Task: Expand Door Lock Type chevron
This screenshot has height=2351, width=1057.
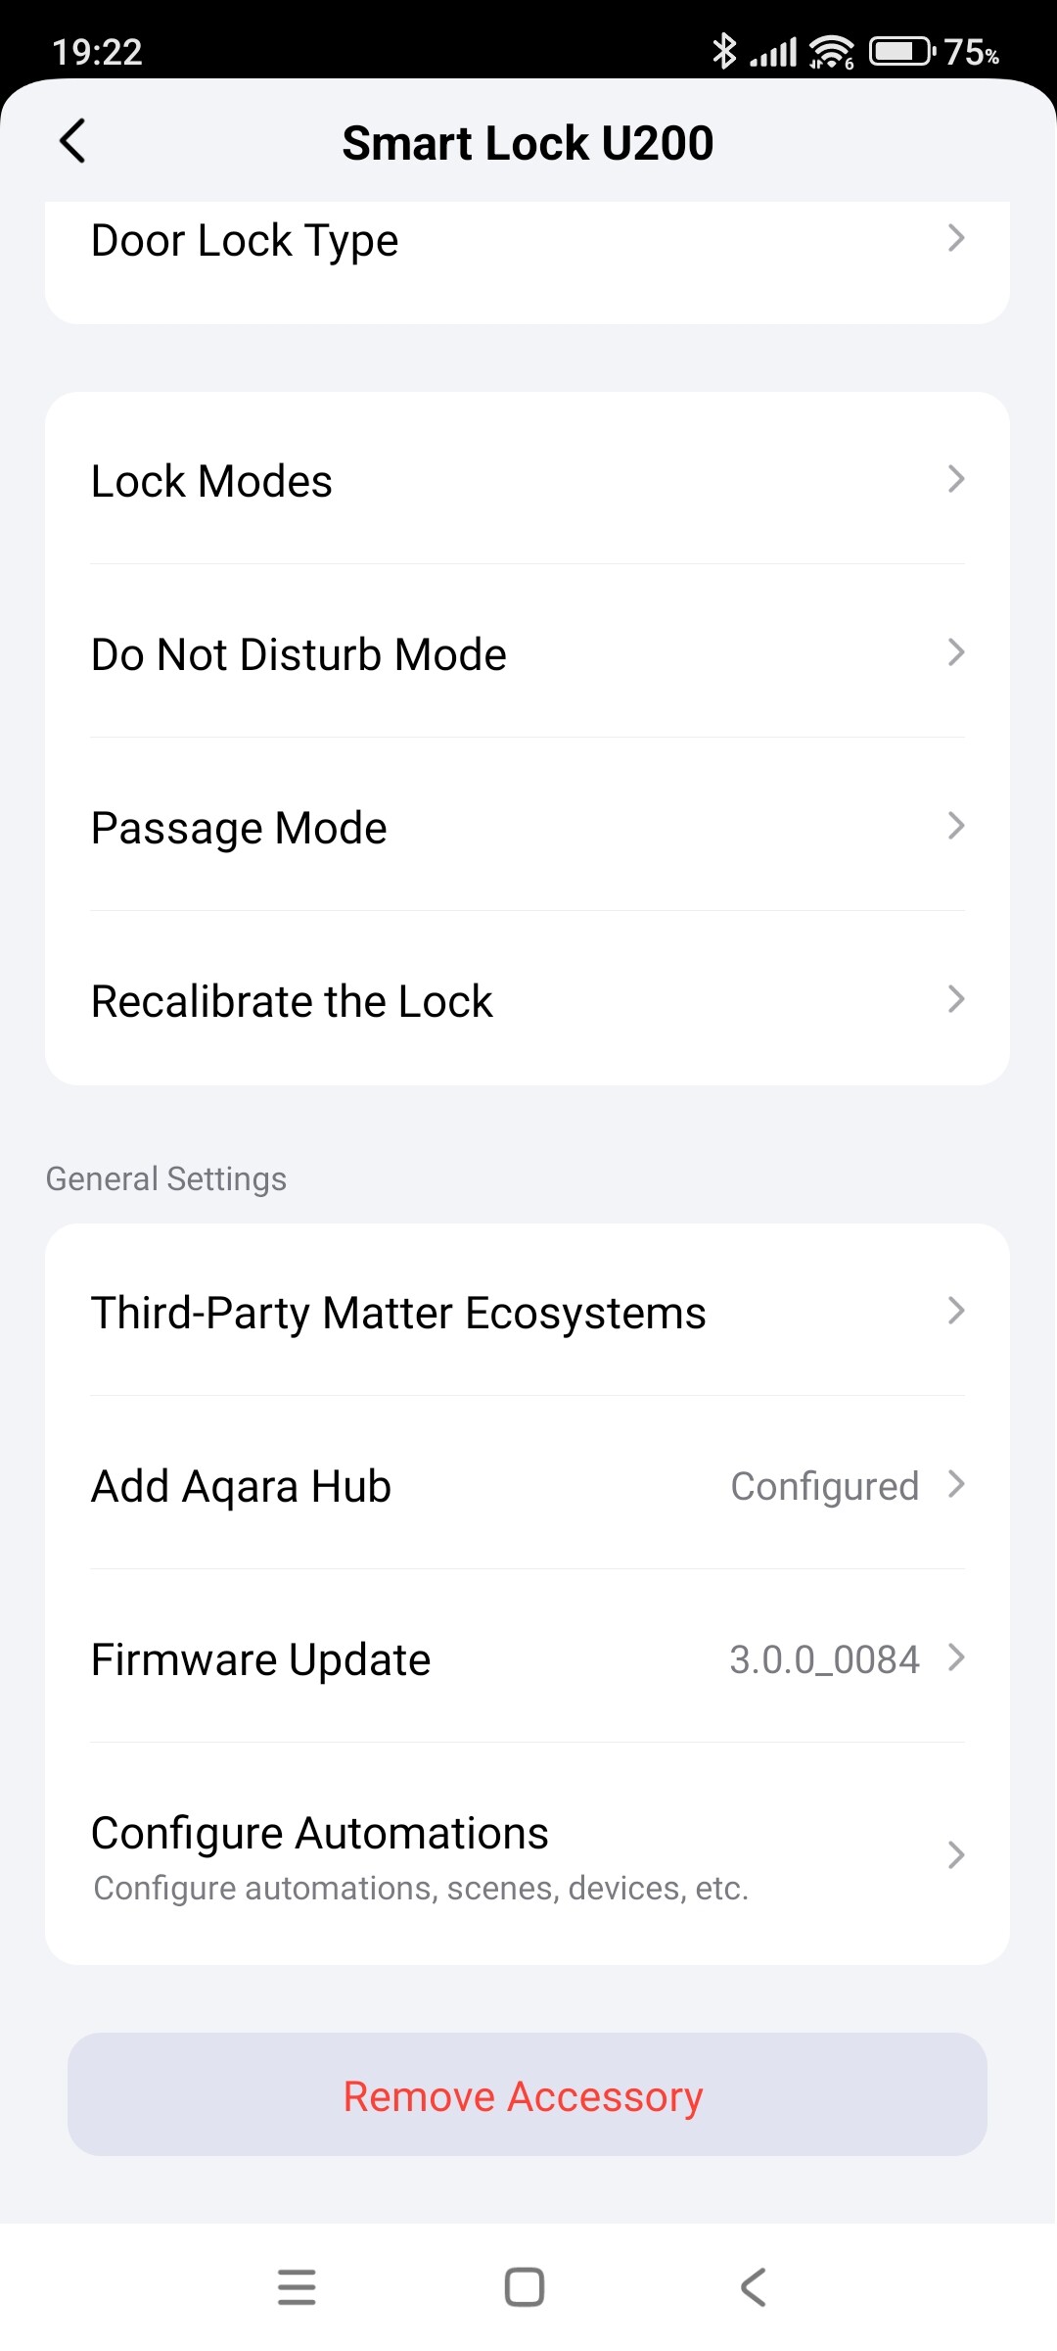Action: point(956,238)
